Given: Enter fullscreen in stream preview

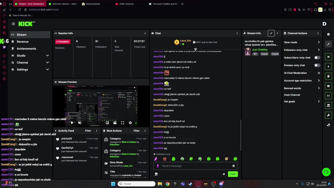Looking at the screenshot, I should [x=123, y=123].
